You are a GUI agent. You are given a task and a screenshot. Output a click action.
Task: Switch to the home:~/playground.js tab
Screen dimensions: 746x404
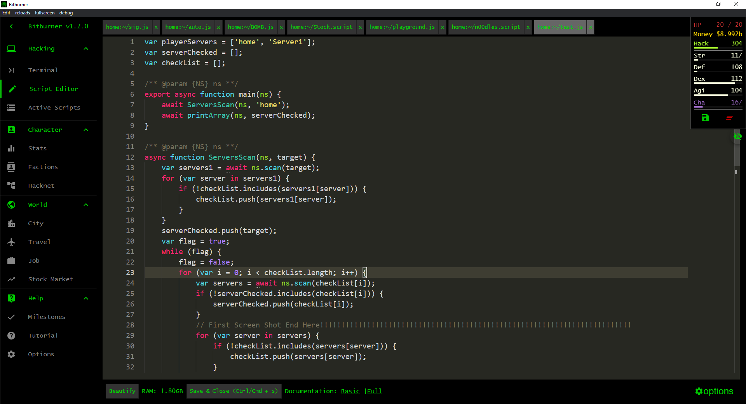click(402, 27)
